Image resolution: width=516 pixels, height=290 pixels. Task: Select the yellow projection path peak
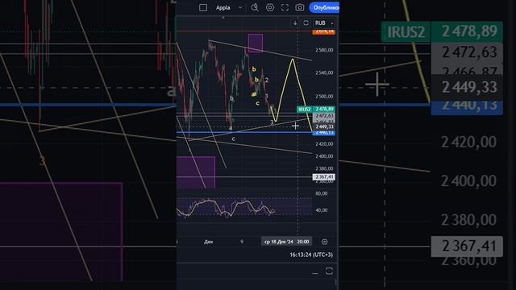click(x=293, y=60)
